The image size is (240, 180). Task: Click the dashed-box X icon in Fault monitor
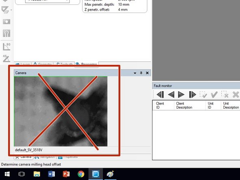(x=225, y=94)
